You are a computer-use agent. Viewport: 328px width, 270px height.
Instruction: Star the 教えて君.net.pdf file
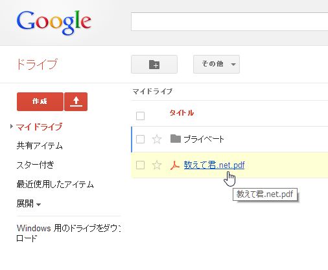(x=157, y=165)
